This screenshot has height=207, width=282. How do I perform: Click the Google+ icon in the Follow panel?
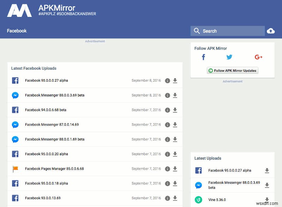258,57
